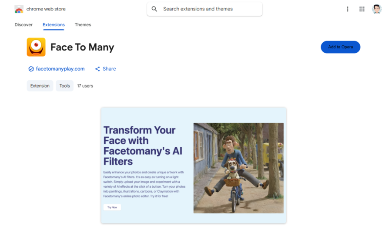Image resolution: width=385 pixels, height=227 pixels.
Task: Click the '17 users' text
Action: (85, 86)
